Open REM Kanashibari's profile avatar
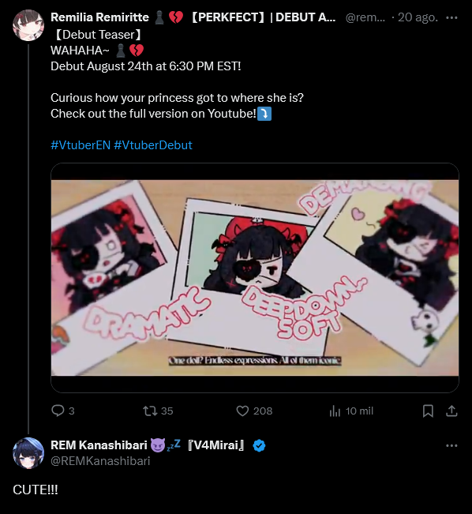Screen dimensions: 472x514 (x=28, y=452)
